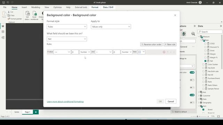The width and height of the screenshot is (223, 125).
Task: Check the Discount % measure checkbox
Action: tap(205, 47)
